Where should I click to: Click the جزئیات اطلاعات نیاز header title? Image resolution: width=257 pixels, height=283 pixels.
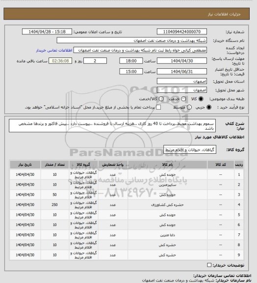[x=224, y=14]
